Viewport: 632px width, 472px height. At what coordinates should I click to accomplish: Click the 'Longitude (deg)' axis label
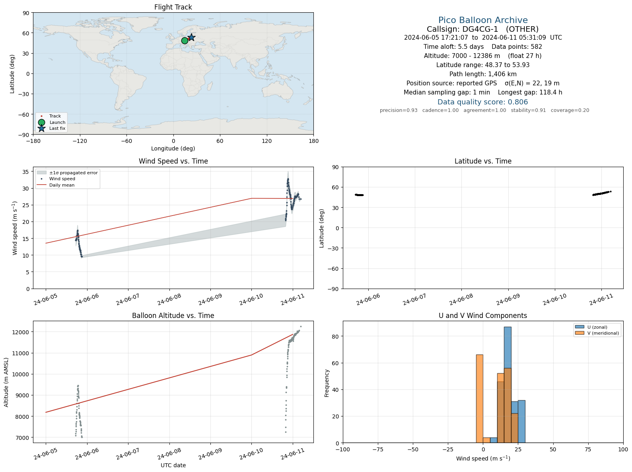[x=173, y=148]
